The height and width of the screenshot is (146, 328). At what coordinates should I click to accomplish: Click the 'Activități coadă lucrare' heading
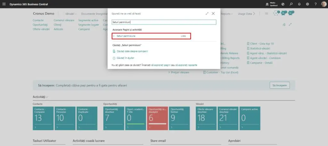pyautogui.click(x=89, y=141)
